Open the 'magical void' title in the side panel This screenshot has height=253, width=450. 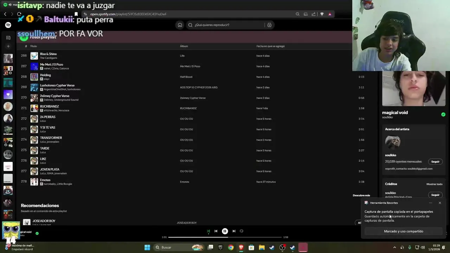395,112
